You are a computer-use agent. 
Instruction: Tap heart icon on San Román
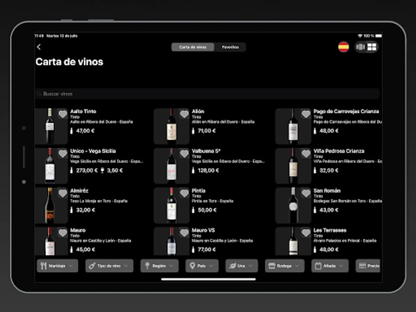(306, 193)
